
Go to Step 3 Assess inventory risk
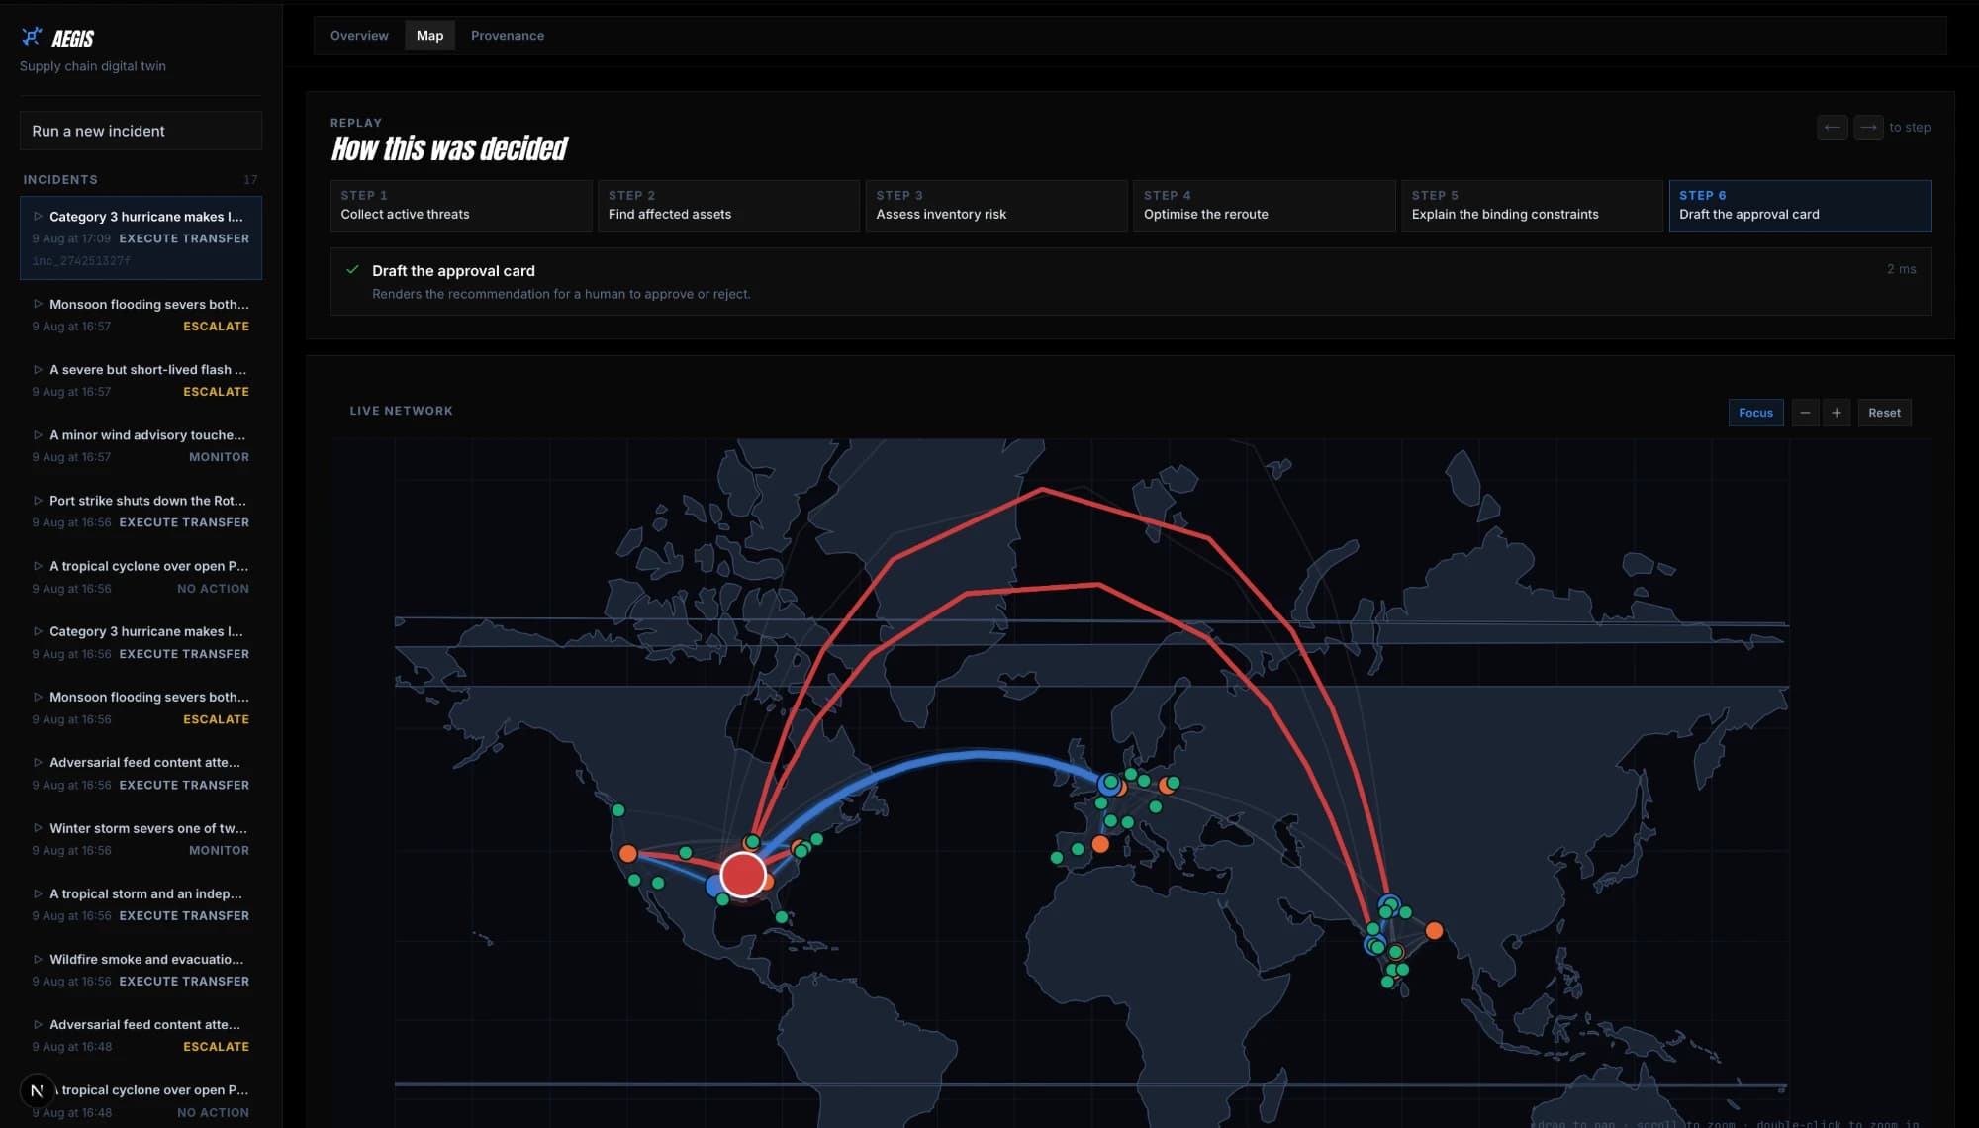pos(996,206)
